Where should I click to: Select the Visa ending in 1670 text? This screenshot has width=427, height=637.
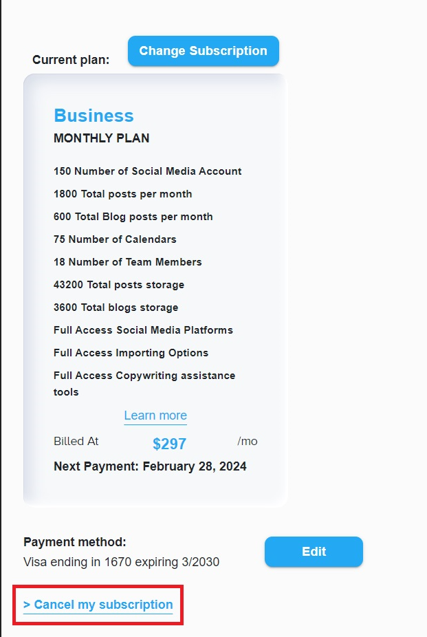click(x=121, y=562)
